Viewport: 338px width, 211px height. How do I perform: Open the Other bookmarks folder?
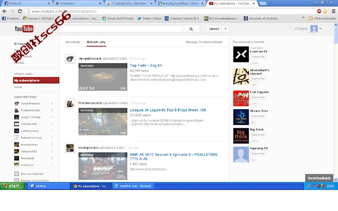click(x=322, y=18)
